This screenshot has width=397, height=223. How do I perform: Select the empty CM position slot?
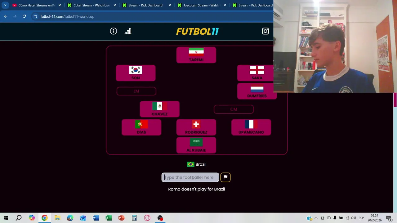click(x=234, y=109)
